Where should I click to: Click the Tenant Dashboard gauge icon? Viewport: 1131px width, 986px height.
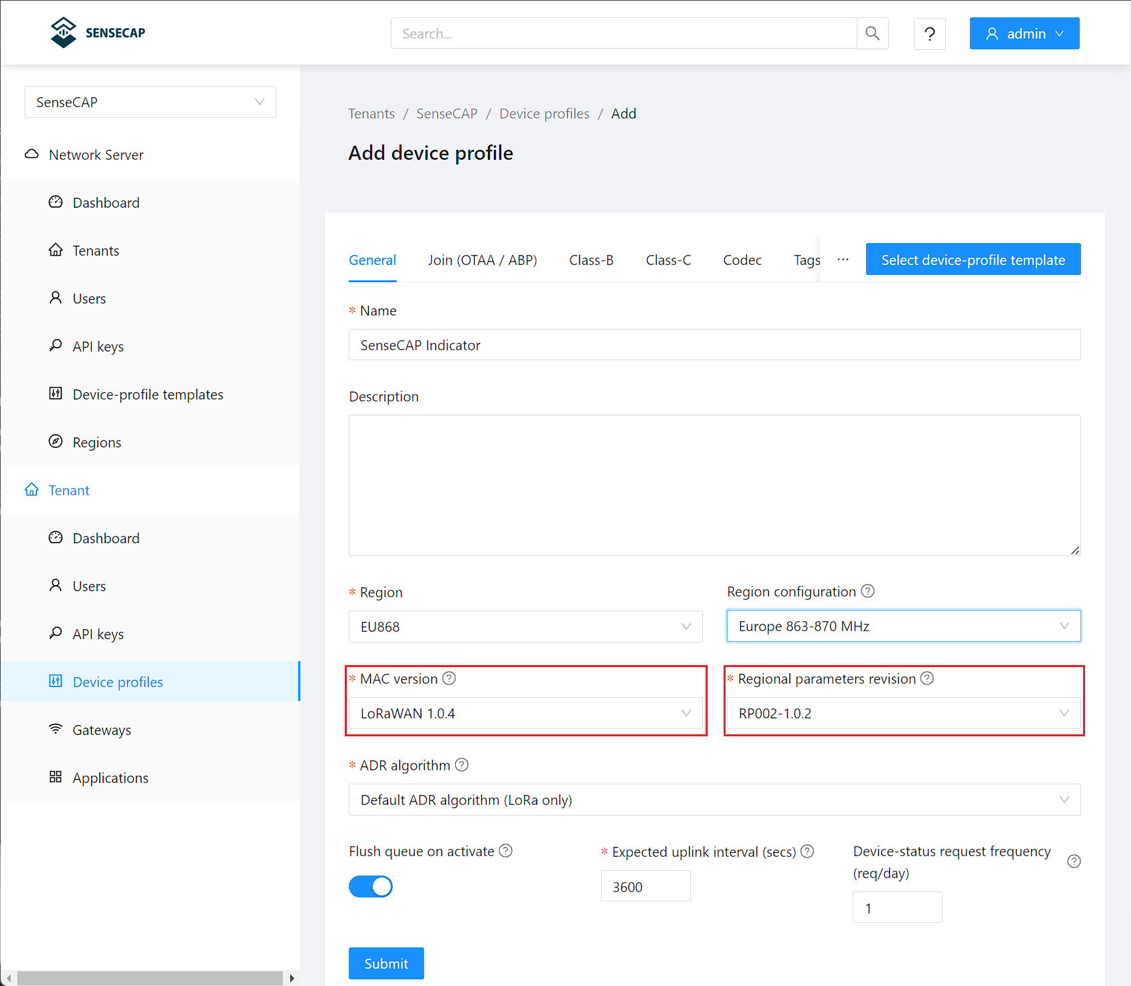56,537
